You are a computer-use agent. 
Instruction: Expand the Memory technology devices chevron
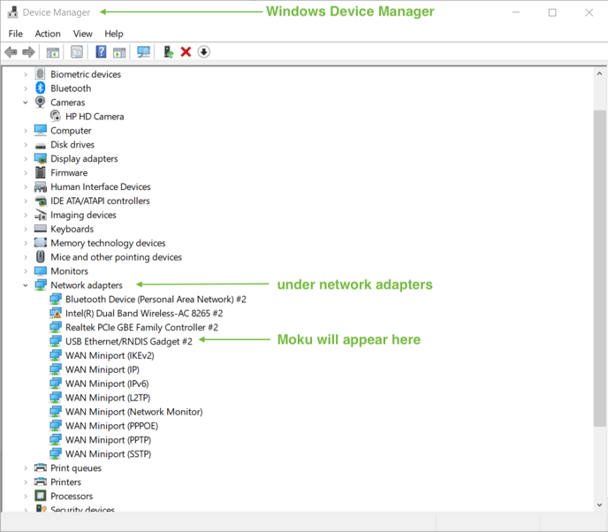click(26, 243)
